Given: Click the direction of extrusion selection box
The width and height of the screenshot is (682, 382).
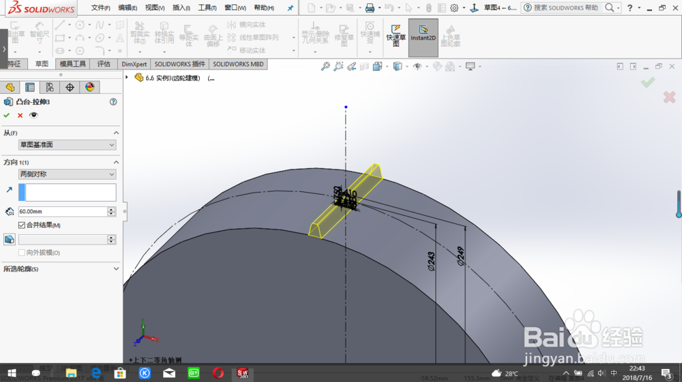Looking at the screenshot, I should (x=67, y=192).
